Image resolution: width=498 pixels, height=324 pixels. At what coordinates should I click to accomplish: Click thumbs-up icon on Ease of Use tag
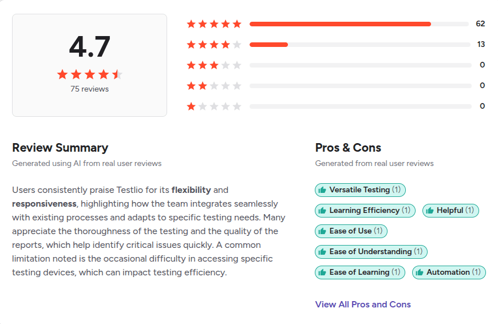coord(322,231)
